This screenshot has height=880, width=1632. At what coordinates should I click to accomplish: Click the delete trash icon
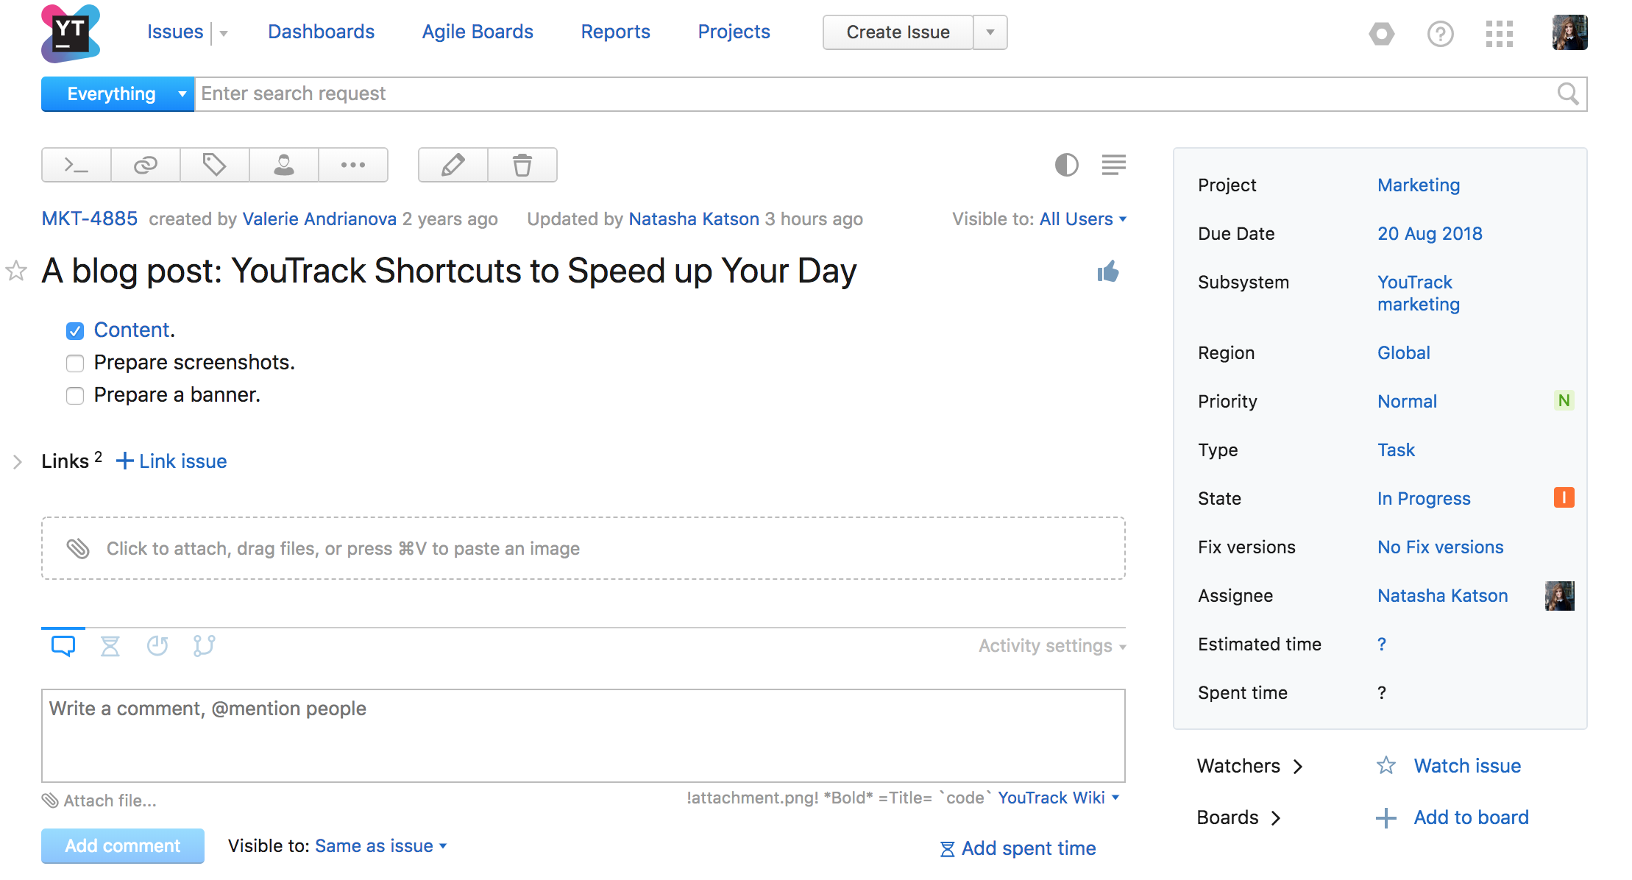(522, 165)
